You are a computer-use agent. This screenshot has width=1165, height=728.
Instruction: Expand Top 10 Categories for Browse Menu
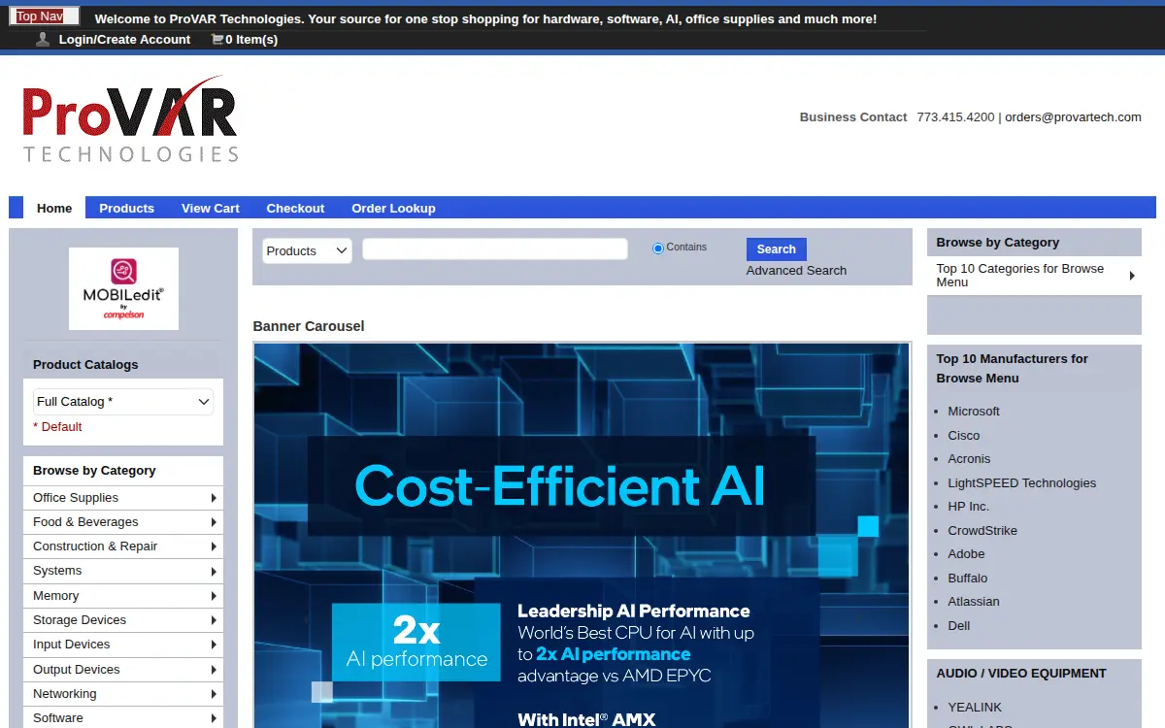click(1034, 276)
